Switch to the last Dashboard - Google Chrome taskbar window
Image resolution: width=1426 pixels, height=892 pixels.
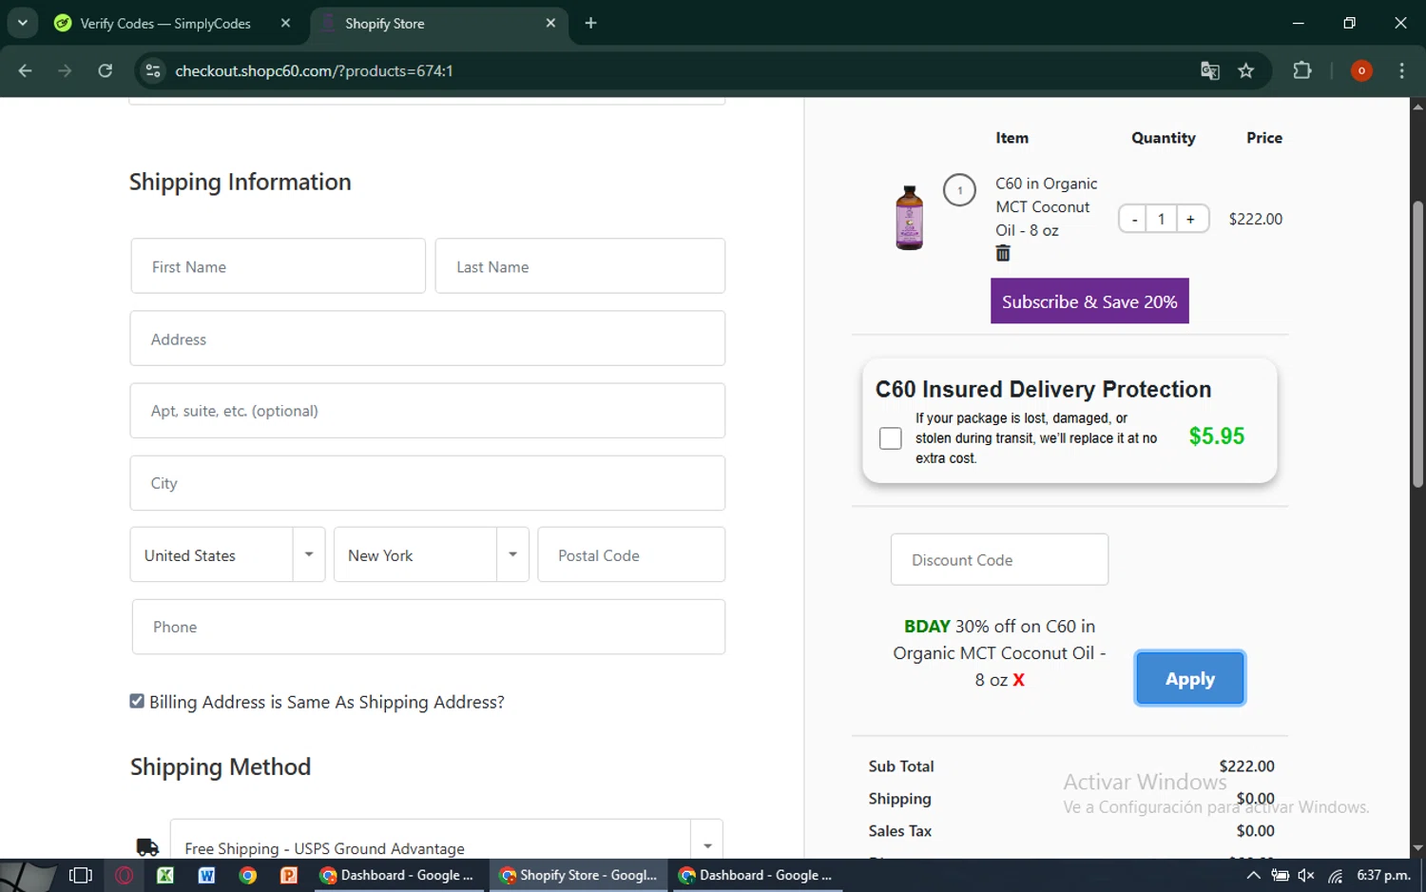point(757,875)
